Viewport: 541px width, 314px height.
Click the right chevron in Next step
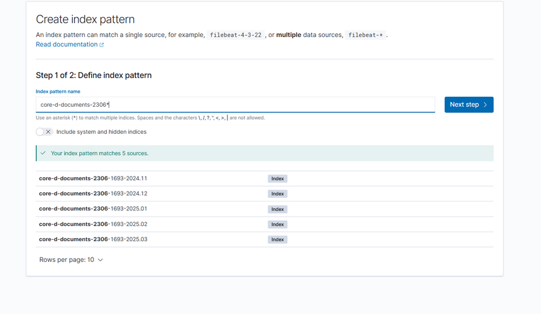[485, 105]
